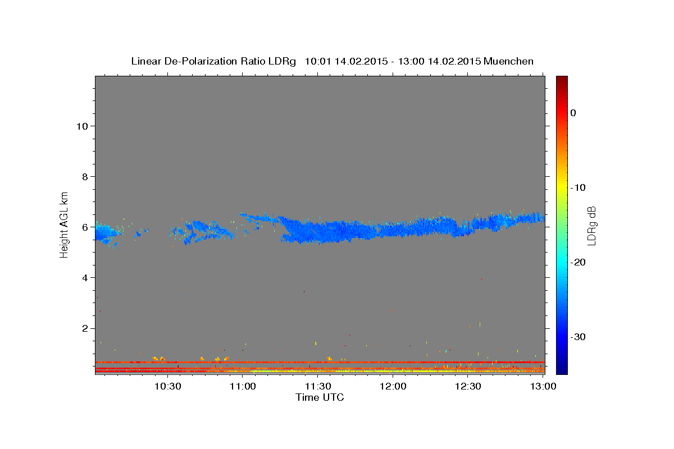Viewport: 674px width, 449px height.
Task: Click the blue cloud patch at the plot's left edge
Action: click(107, 233)
